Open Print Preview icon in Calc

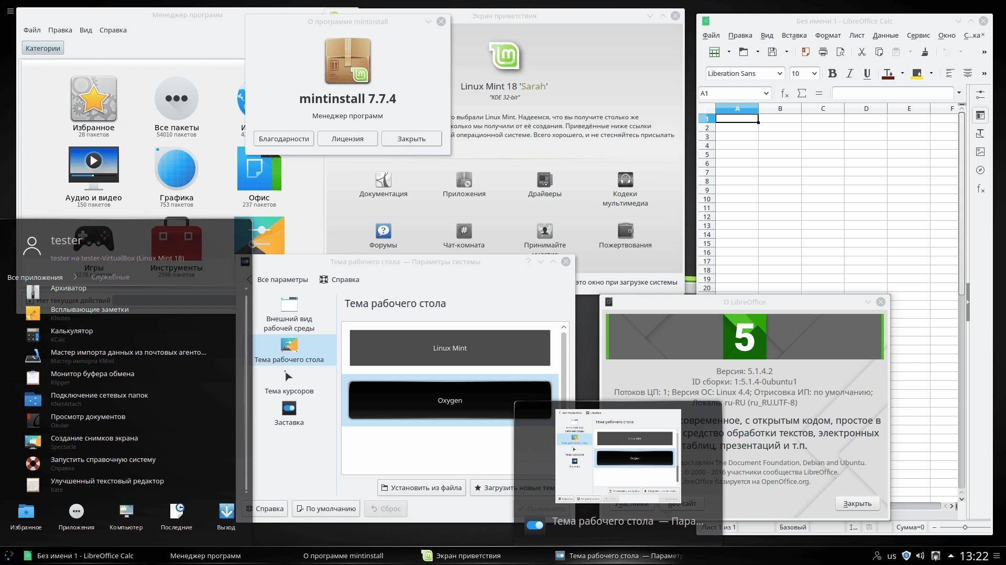click(840, 52)
